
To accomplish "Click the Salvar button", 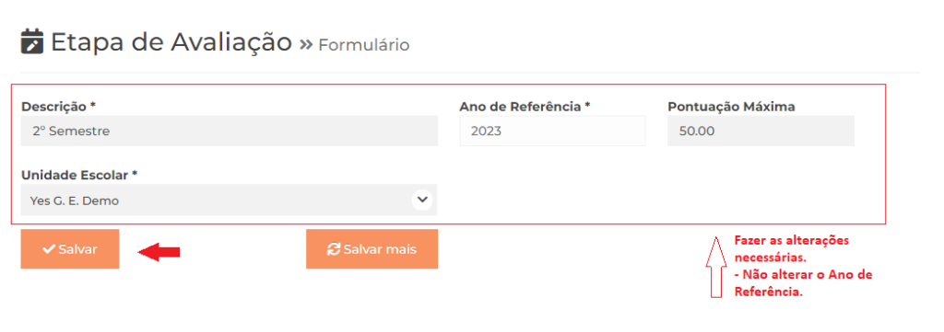I will click(70, 249).
